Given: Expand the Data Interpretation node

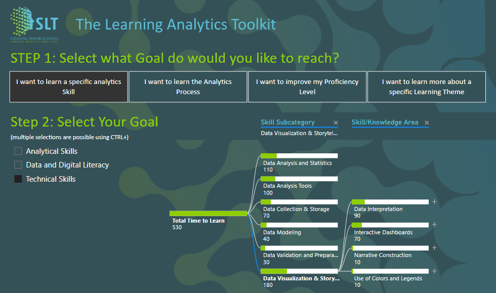Looking at the screenshot, I should [434, 201].
